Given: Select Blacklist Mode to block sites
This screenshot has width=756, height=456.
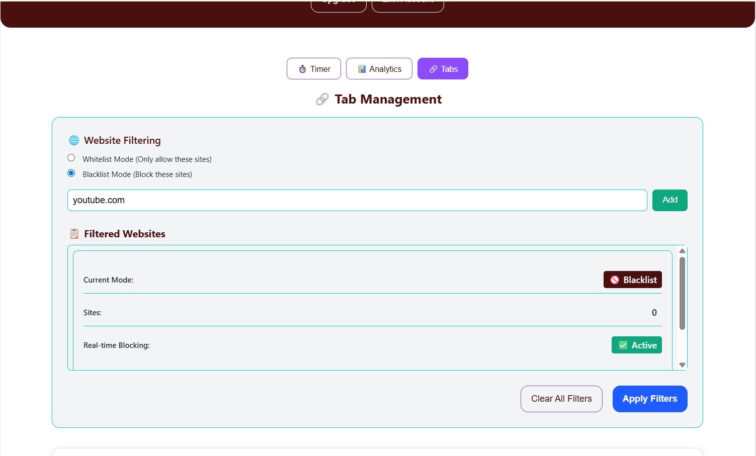Looking at the screenshot, I should click(71, 173).
